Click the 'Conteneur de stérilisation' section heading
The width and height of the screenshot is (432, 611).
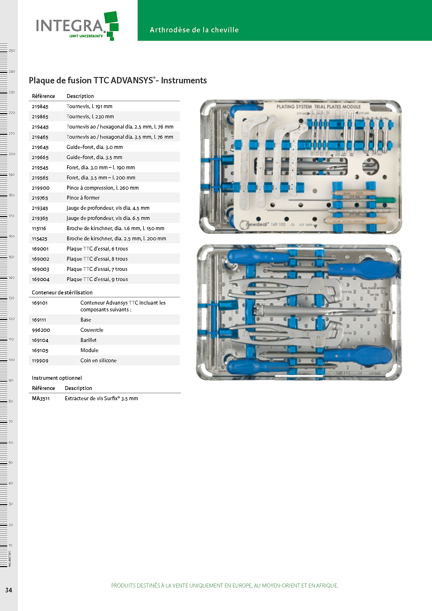[62, 293]
